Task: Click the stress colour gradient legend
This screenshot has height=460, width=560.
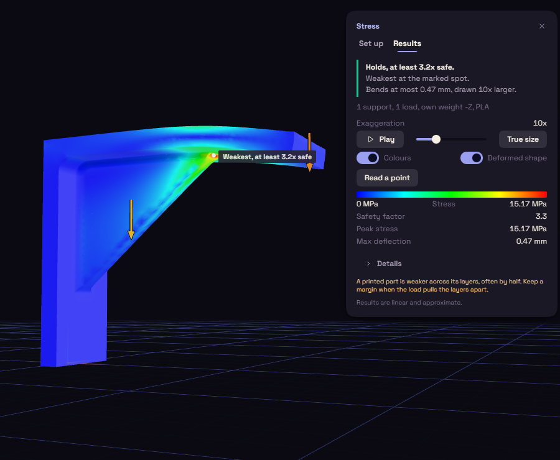Action: 452,195
